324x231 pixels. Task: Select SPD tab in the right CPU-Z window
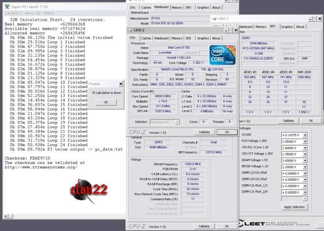[x=273, y=26]
